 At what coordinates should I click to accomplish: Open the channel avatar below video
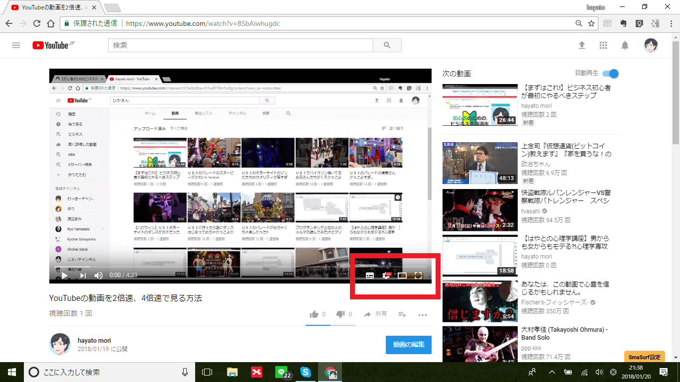pyautogui.click(x=60, y=344)
